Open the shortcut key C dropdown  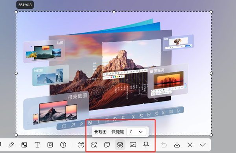coord(136,132)
